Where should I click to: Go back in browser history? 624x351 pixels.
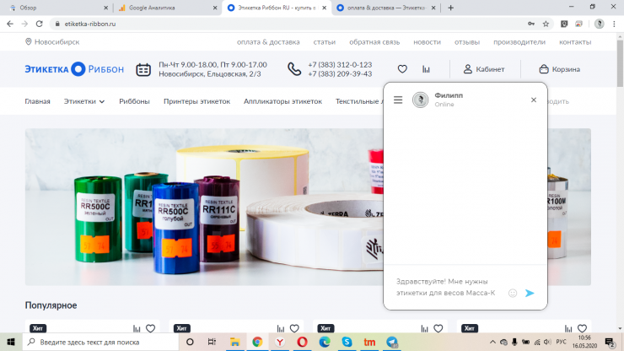click(10, 24)
